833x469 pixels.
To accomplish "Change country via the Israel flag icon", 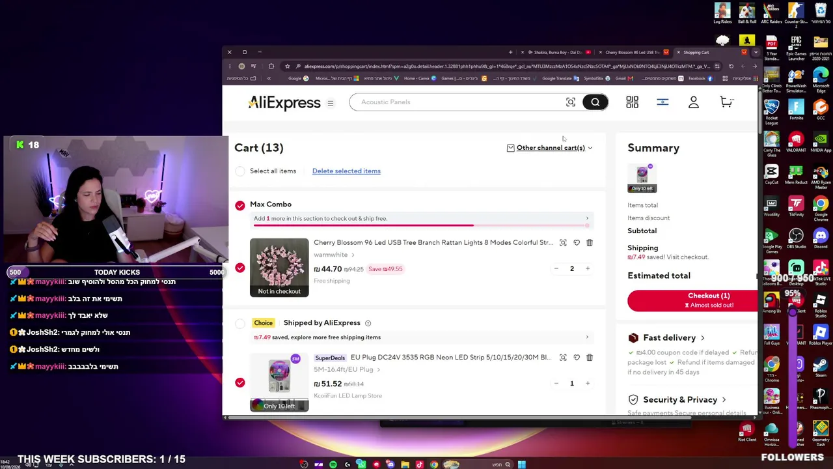I will (x=662, y=102).
